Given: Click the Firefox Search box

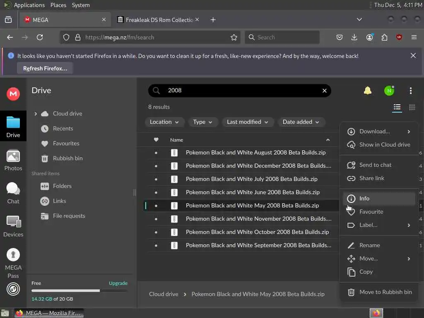Looking at the screenshot, I should (x=282, y=37).
